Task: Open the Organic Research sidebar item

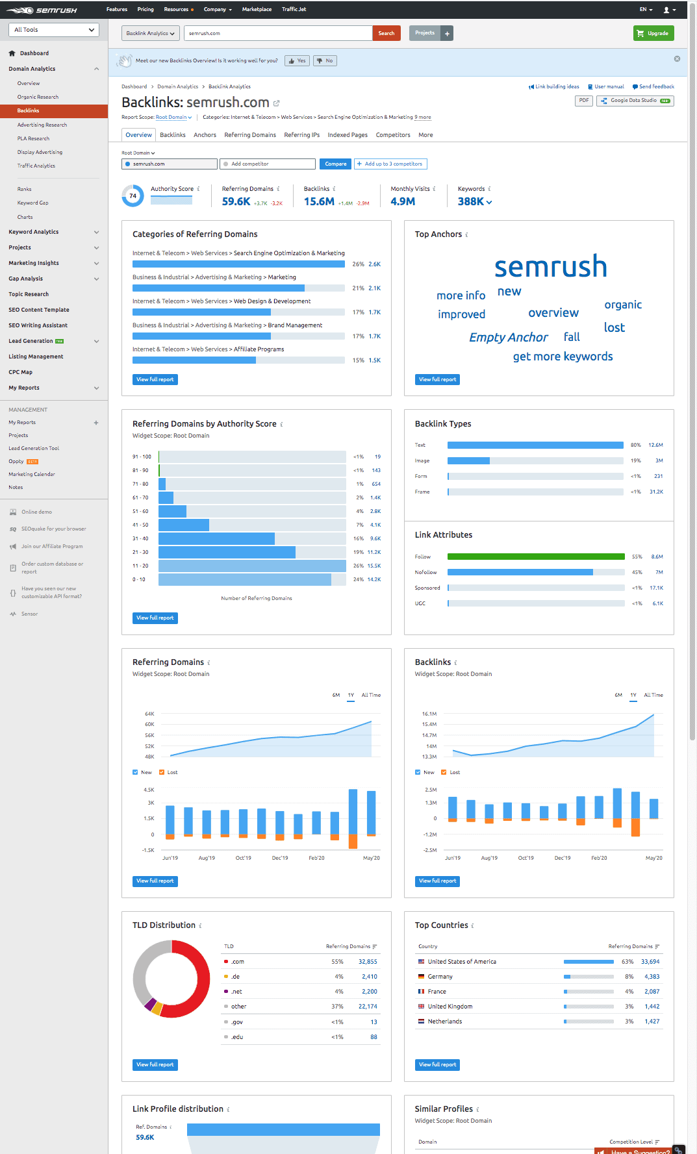Action: point(38,97)
